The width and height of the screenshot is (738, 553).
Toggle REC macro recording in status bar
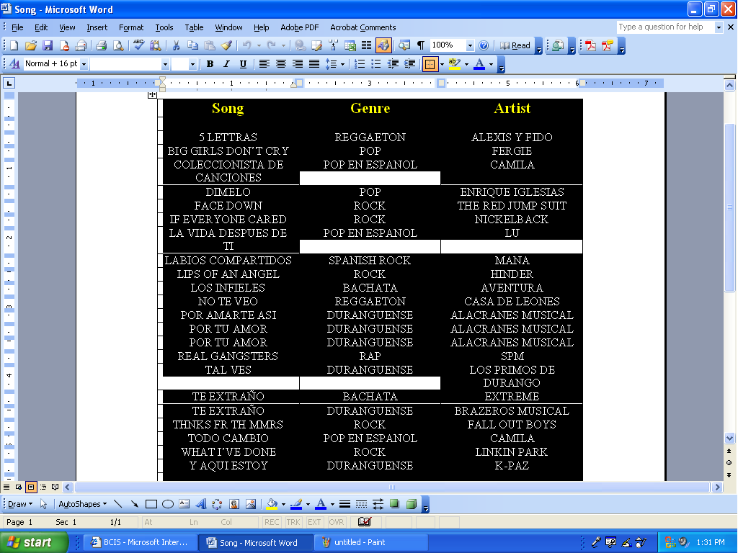(x=272, y=522)
